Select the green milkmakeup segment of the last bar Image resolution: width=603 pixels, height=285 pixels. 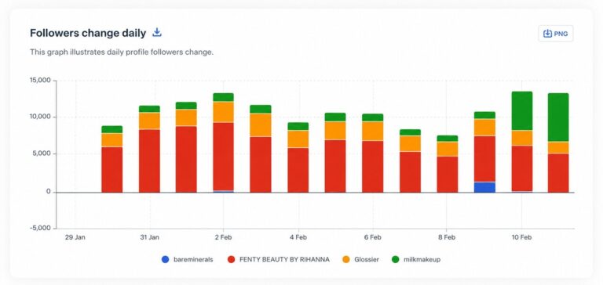(558, 117)
